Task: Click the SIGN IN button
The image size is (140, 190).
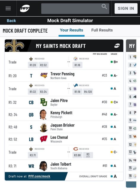Action: [x=126, y=8]
